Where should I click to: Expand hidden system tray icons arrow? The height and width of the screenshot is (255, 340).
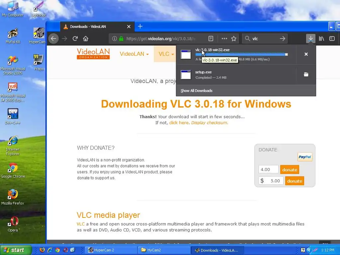pos(309,250)
